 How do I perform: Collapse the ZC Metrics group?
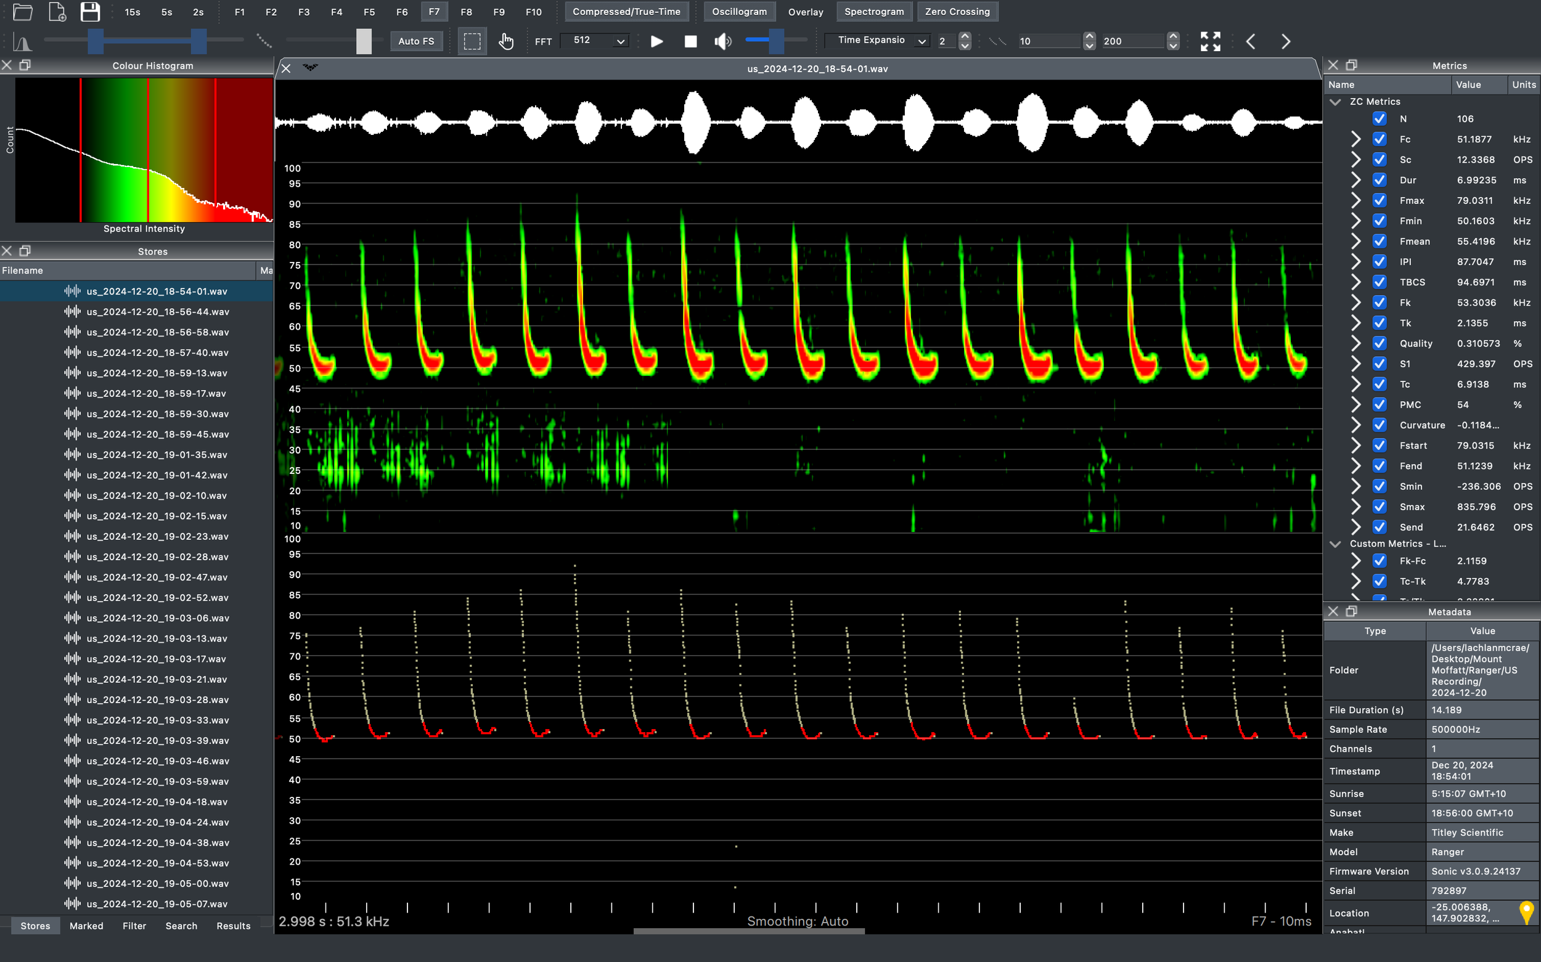coord(1336,102)
